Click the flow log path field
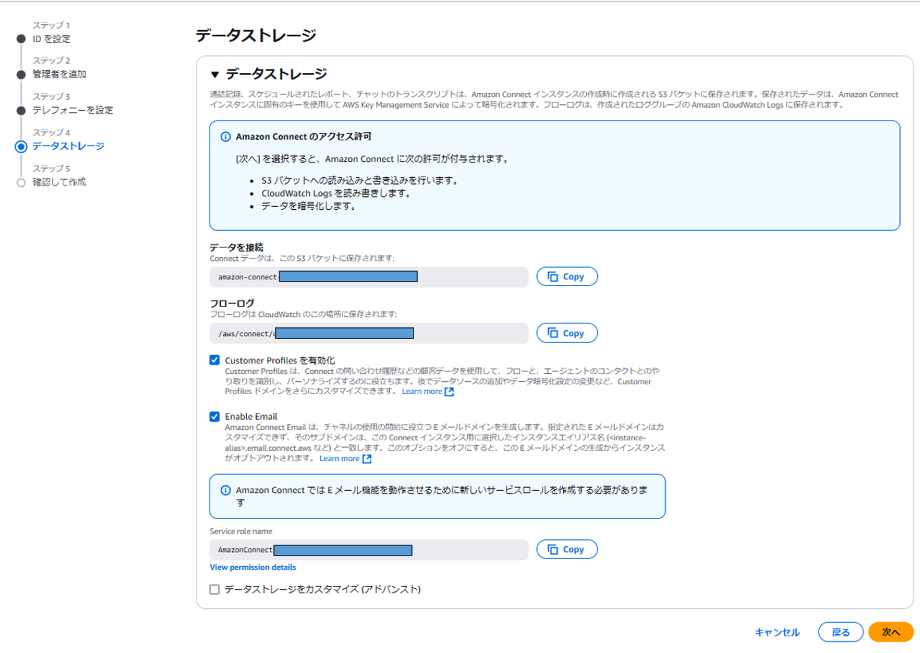The image size is (920, 653). pyautogui.click(x=368, y=333)
